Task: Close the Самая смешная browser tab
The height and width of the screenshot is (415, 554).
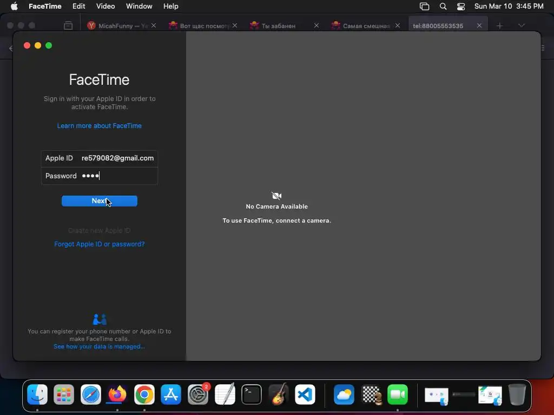Action: tap(398, 25)
